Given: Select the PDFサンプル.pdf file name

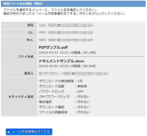Looking at the screenshot, I should click(x=53, y=47).
